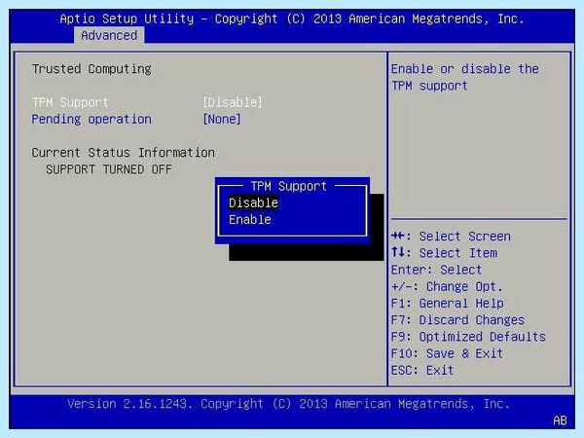Click the Aptio Setup Utility title text
The height and width of the screenshot is (438, 584).
pos(292,18)
